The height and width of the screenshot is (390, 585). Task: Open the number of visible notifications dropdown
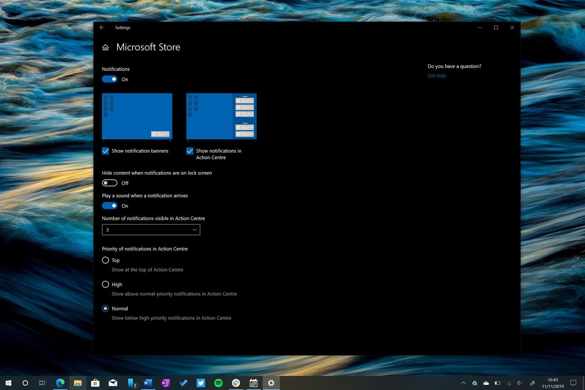click(x=151, y=229)
